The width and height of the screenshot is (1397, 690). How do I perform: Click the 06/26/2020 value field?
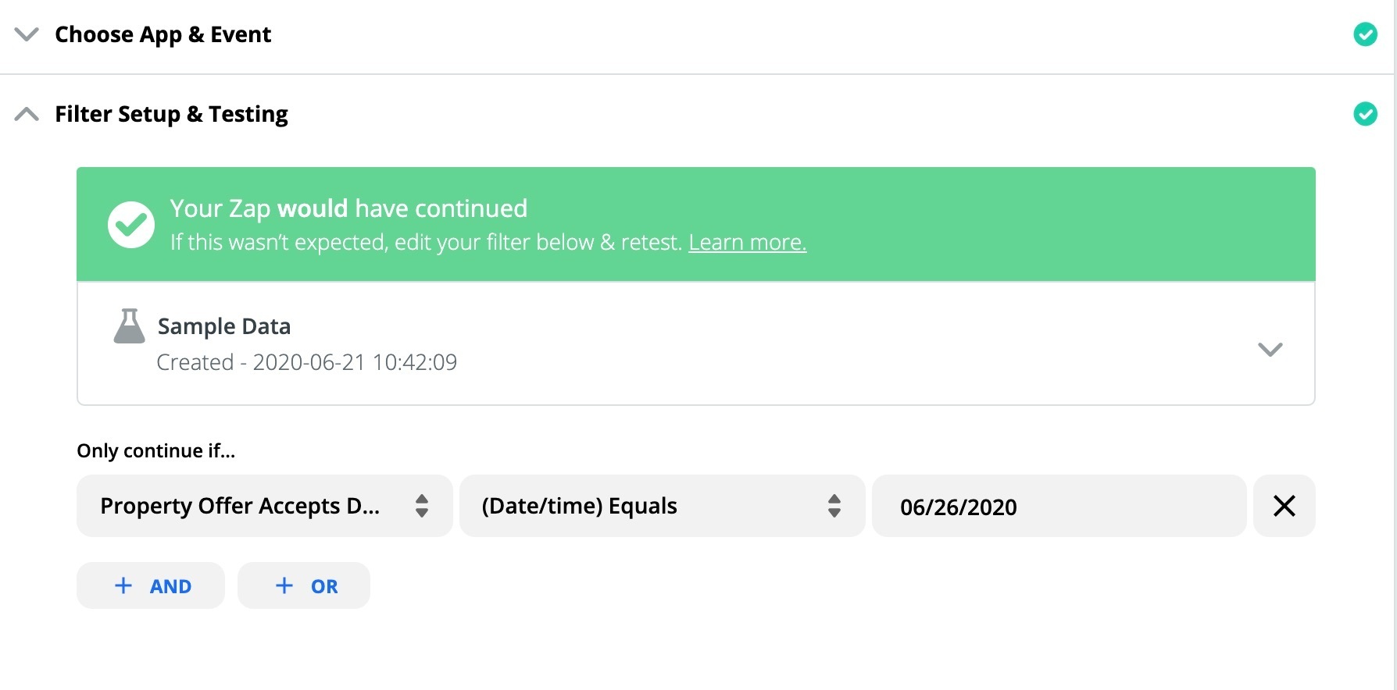pos(1059,506)
